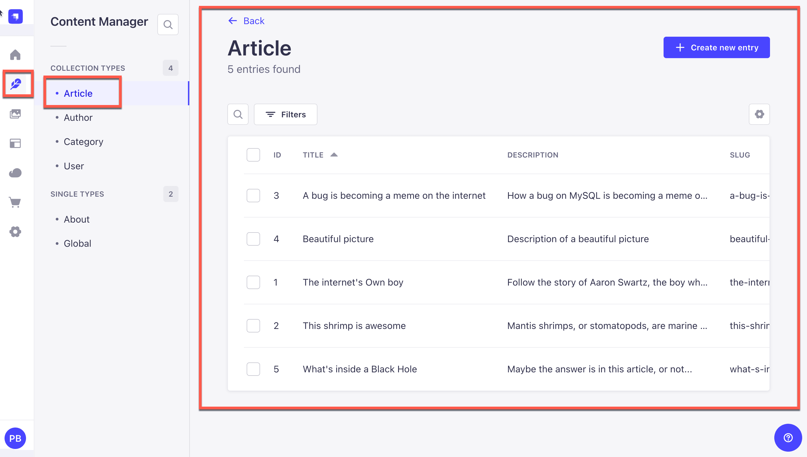Open the Content-Type Builder layout icon
Screen dimensions: 807x457
(x=15, y=143)
